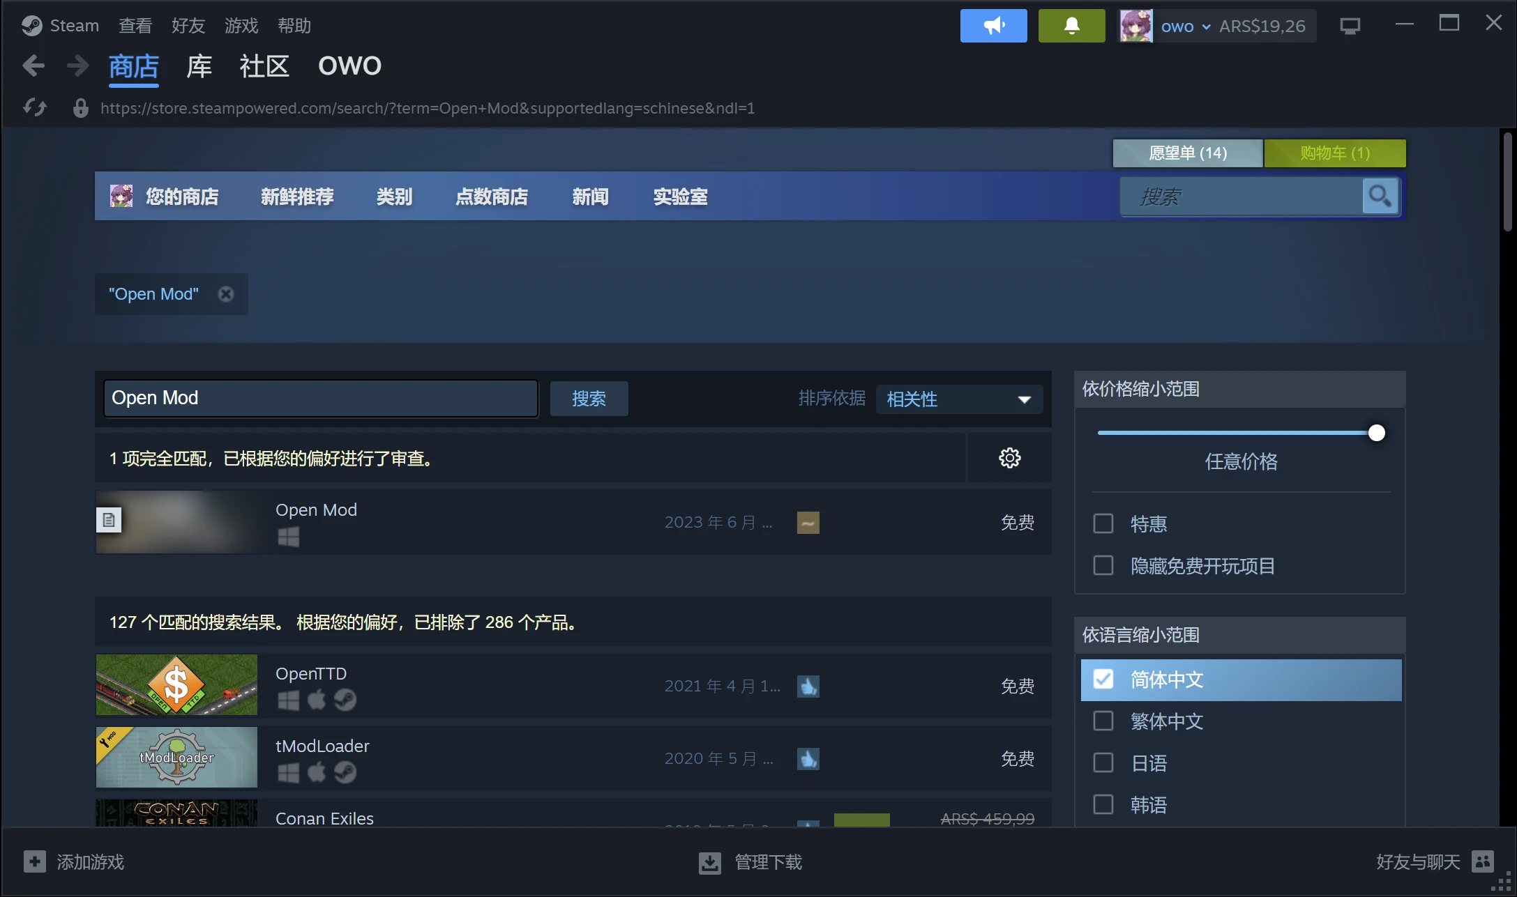Viewport: 1517px width, 897px height.
Task: Open the 类别 dropdown in store navigation
Action: (x=393, y=197)
